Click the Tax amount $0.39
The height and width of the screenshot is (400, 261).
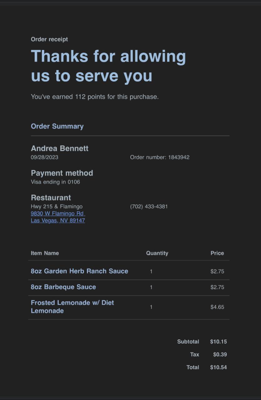pos(220,354)
